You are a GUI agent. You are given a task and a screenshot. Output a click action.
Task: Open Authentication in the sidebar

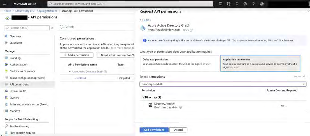(x=18, y=64)
